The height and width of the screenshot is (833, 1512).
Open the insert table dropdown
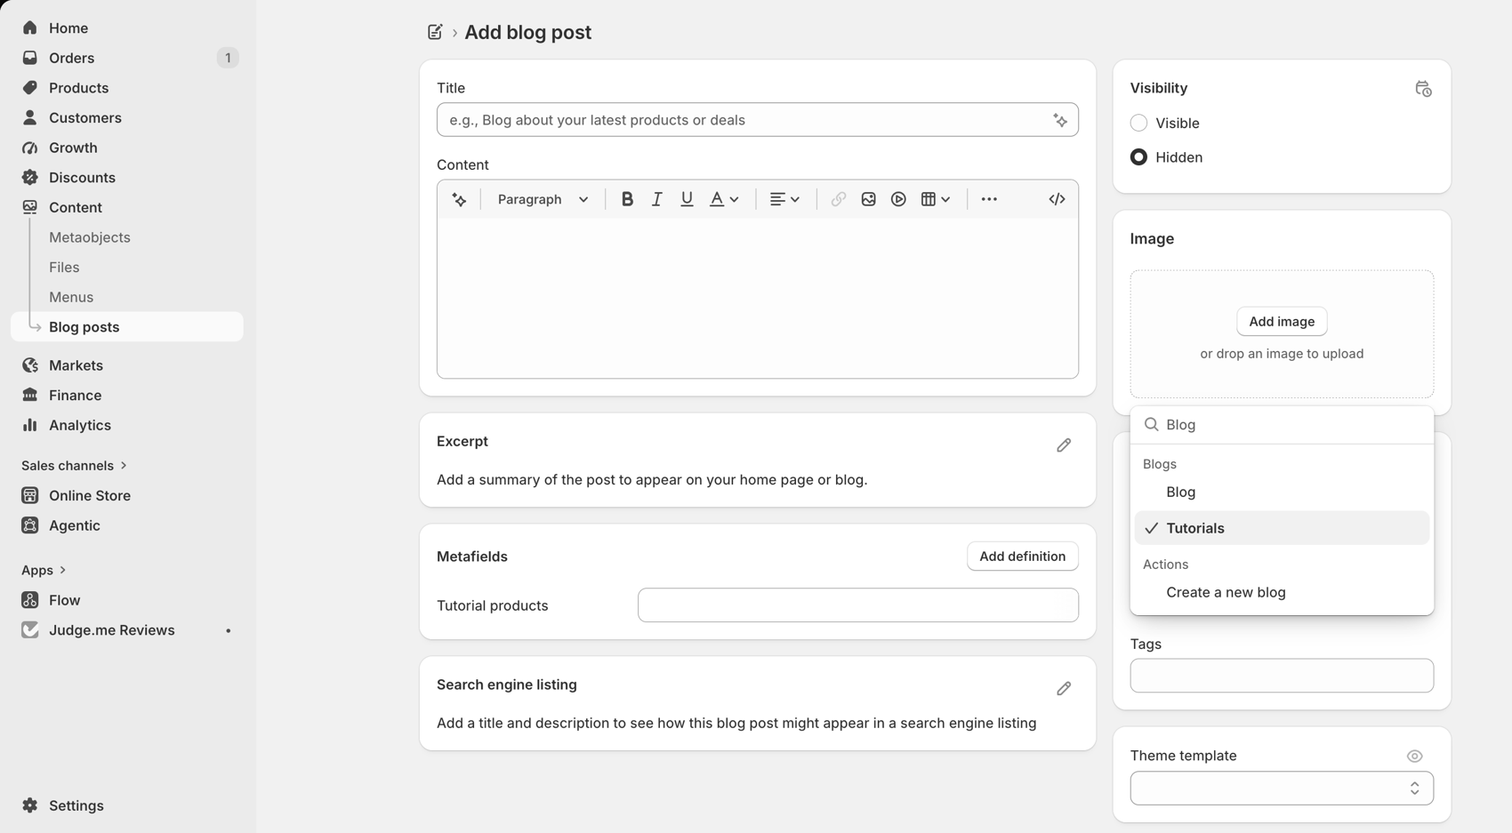[936, 199]
